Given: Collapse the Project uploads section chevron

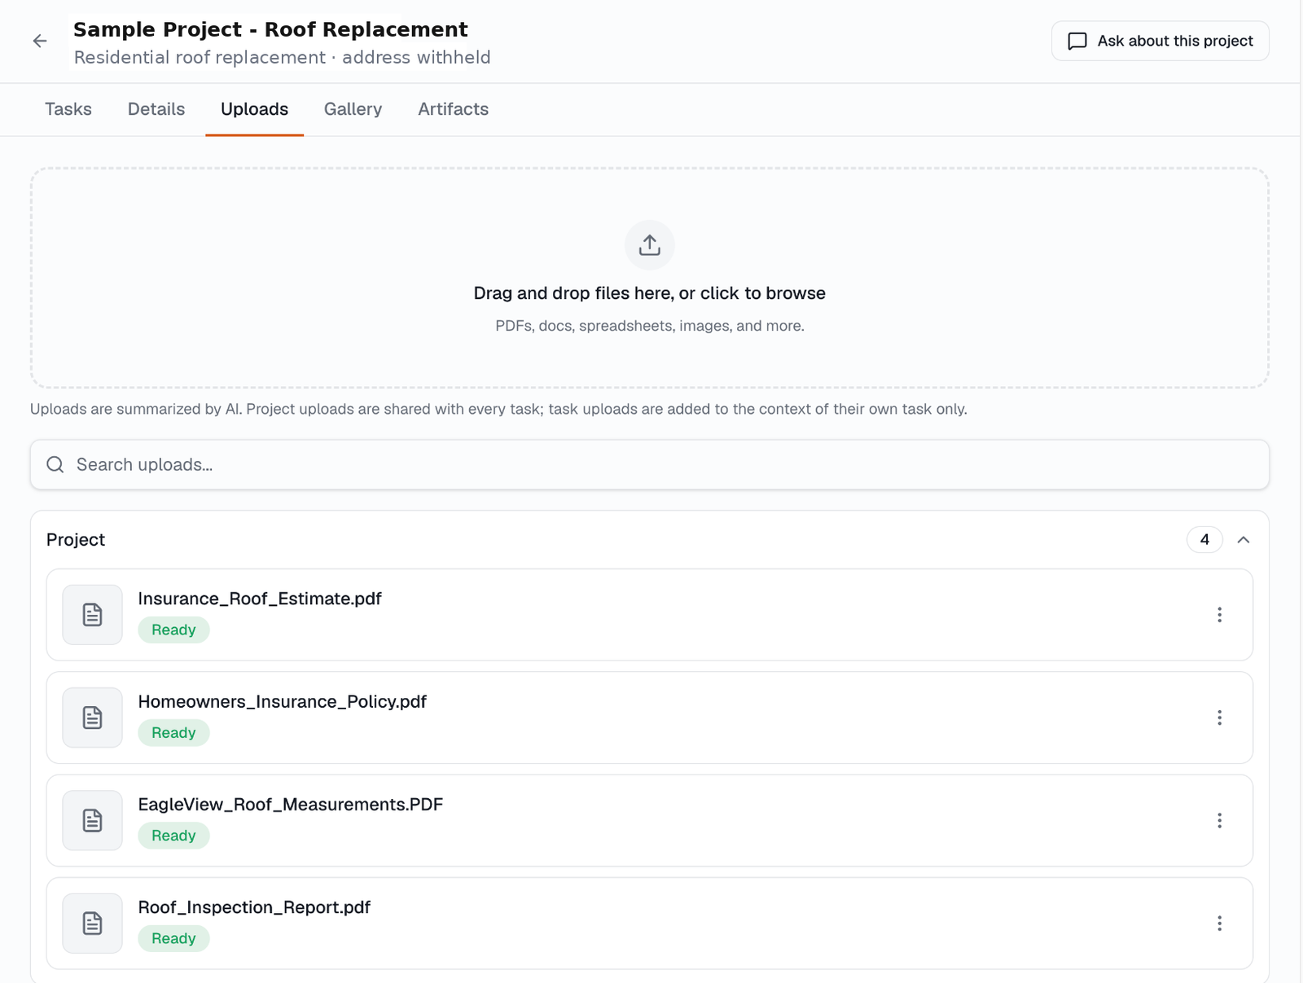Looking at the screenshot, I should coord(1243,540).
